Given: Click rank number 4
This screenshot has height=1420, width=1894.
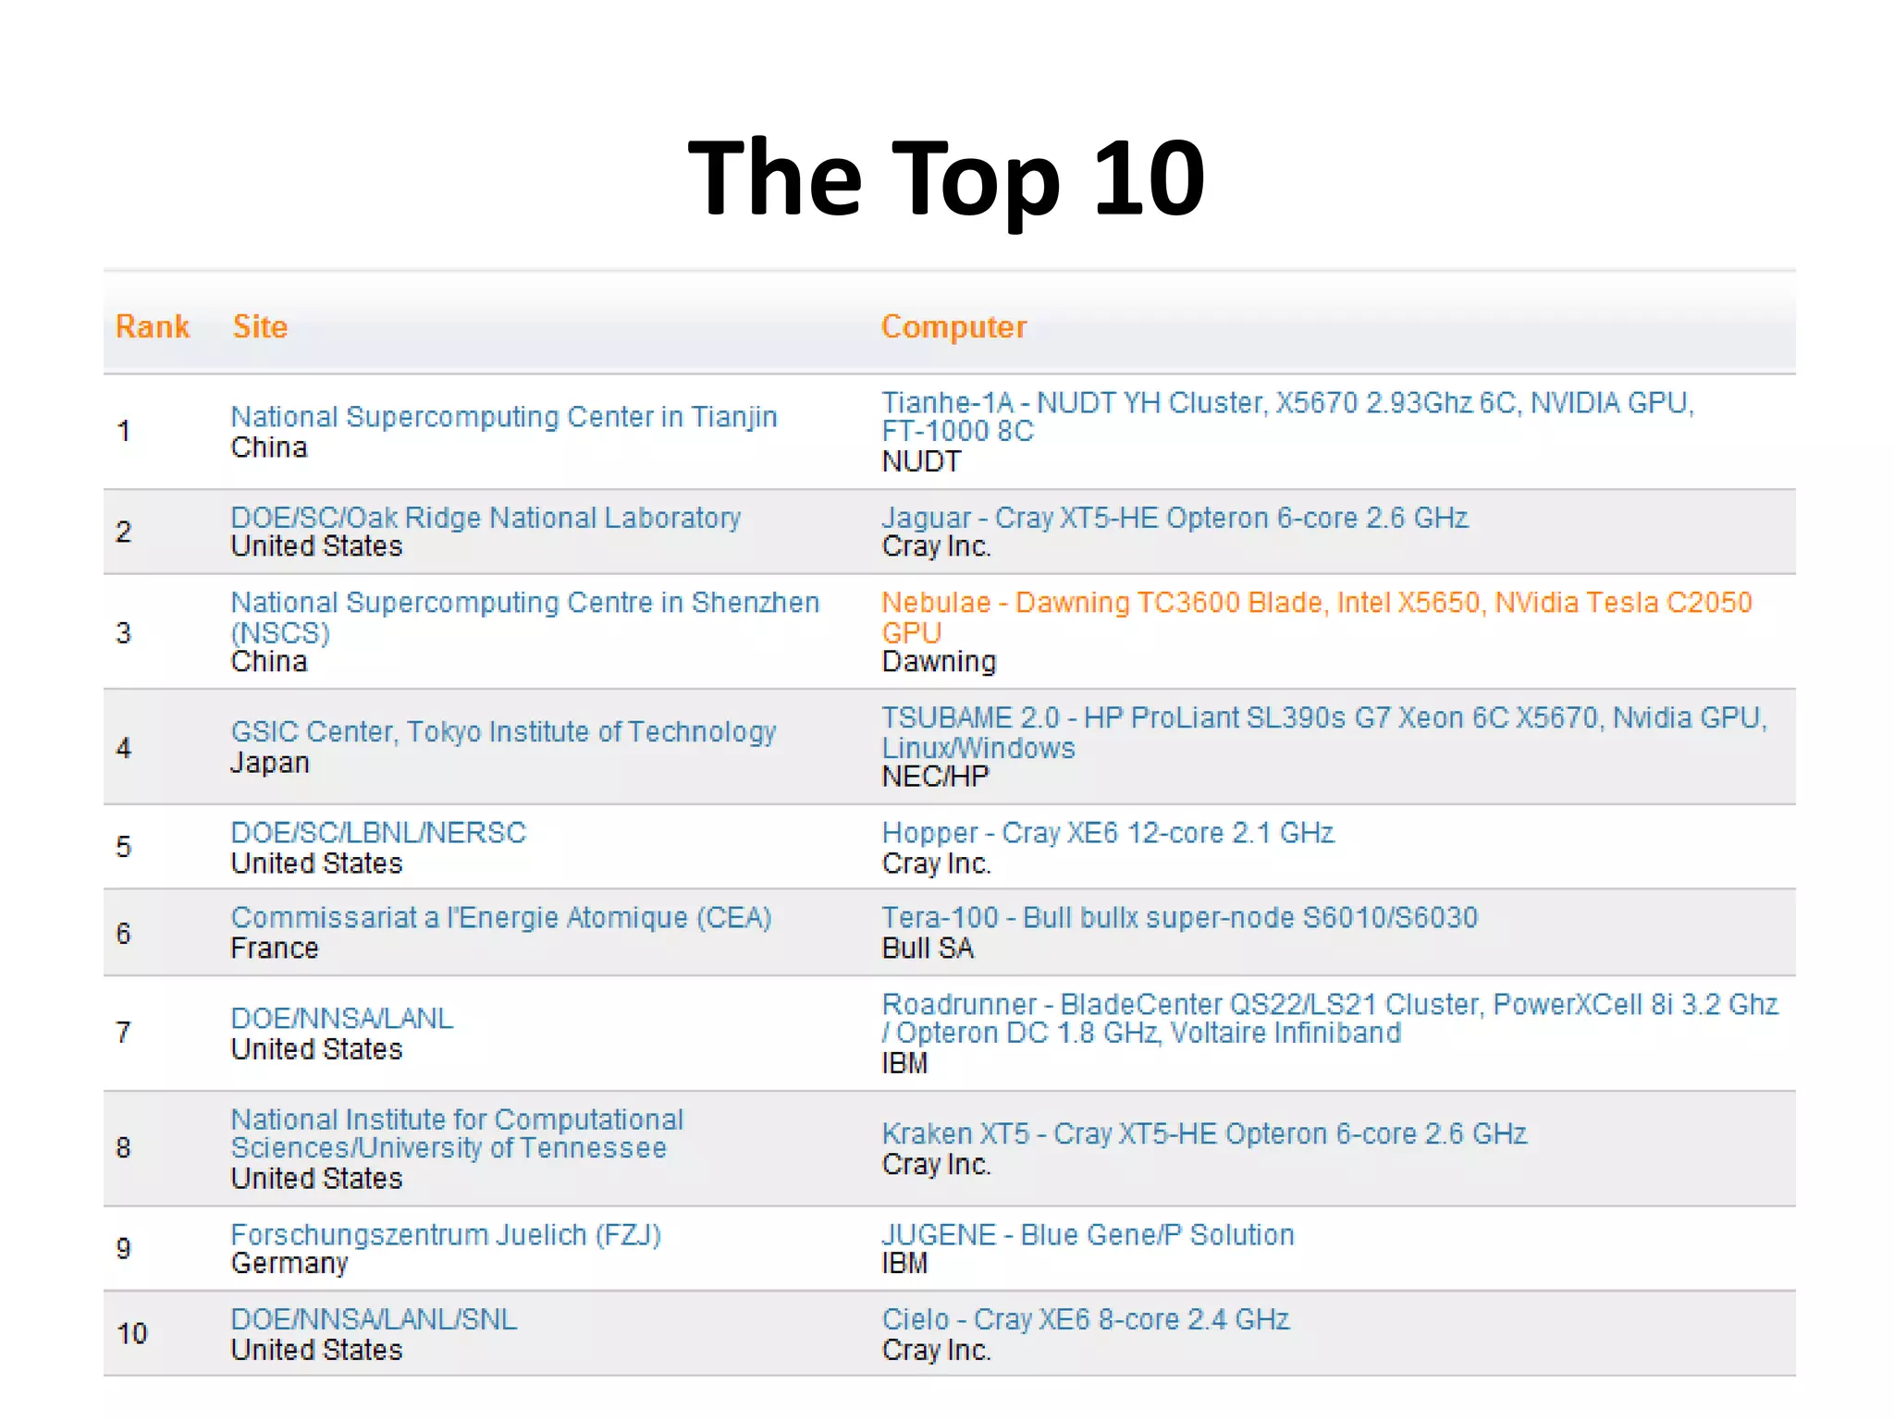Looking at the screenshot, I should click(x=124, y=748).
